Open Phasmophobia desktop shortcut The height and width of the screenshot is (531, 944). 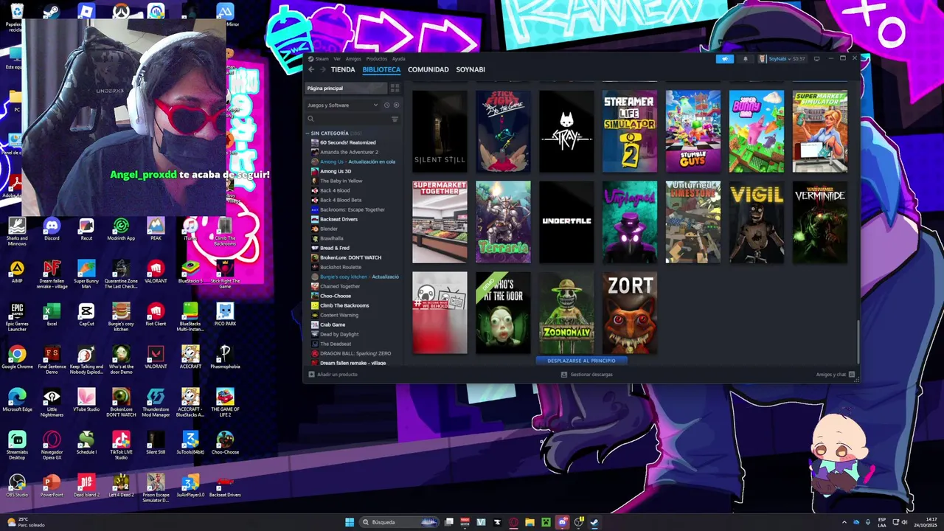(x=225, y=358)
